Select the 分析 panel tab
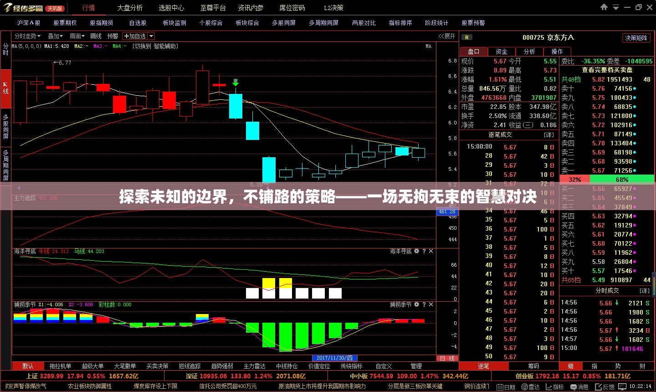Image resolution: width=656 pixels, height=392 pixels. pos(529,52)
